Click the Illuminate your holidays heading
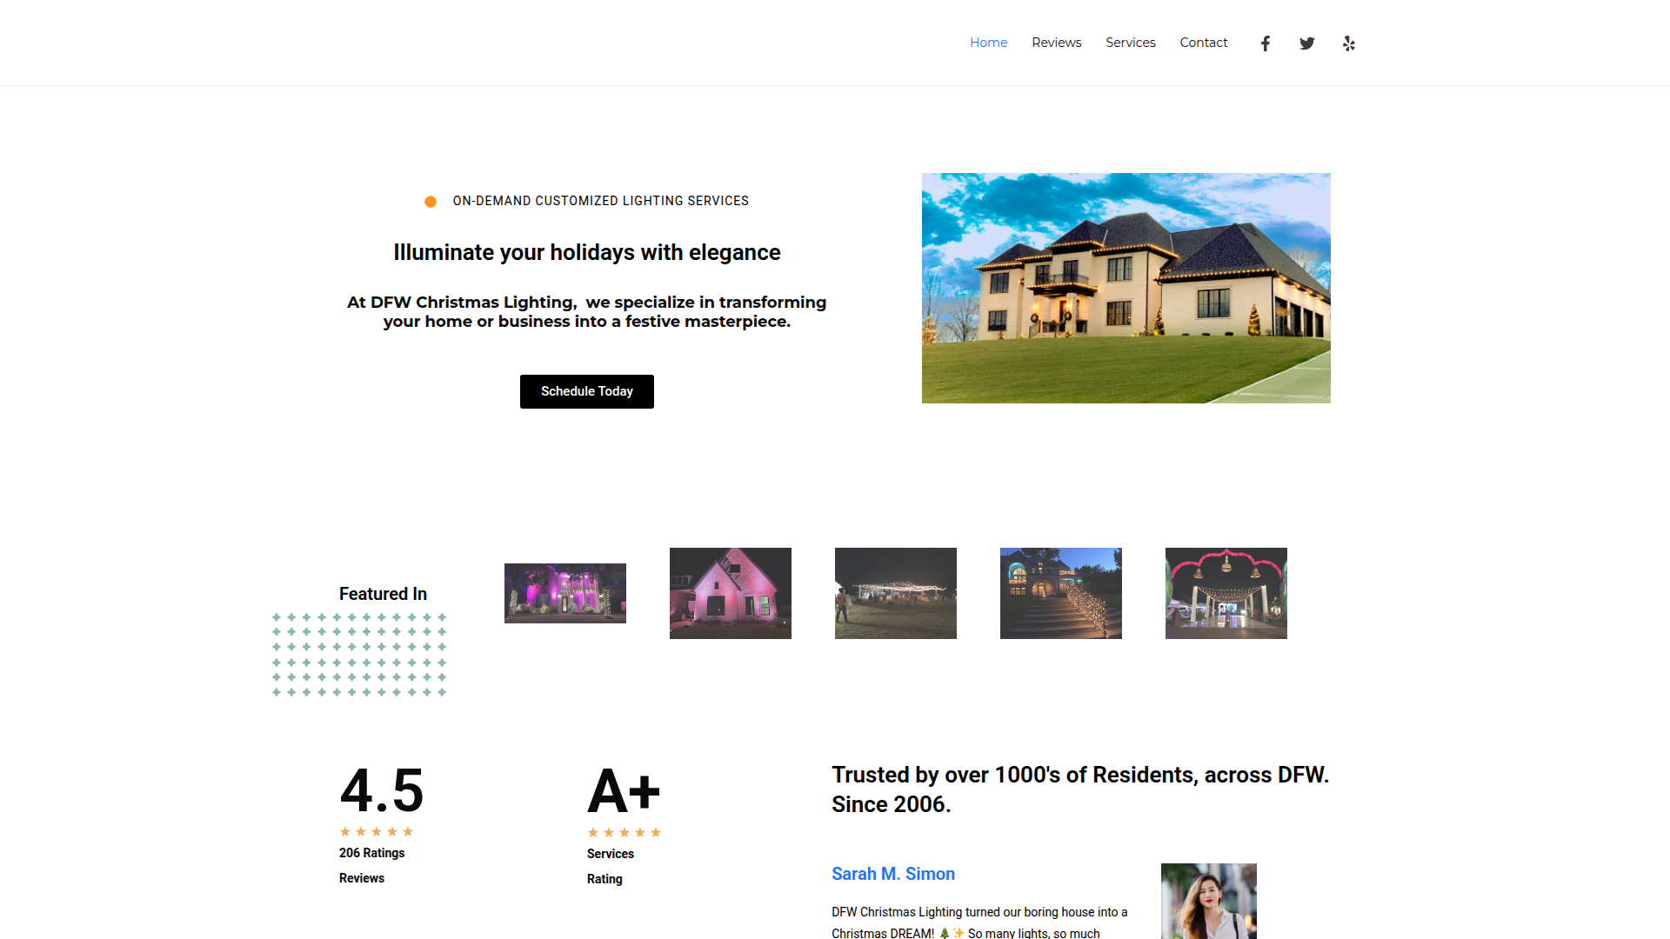This screenshot has width=1670, height=939. (587, 252)
